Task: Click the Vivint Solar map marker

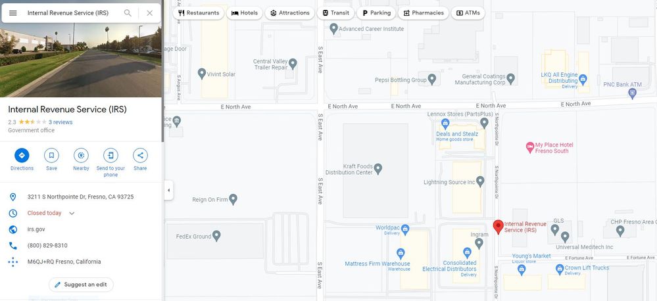Action: 201,74
